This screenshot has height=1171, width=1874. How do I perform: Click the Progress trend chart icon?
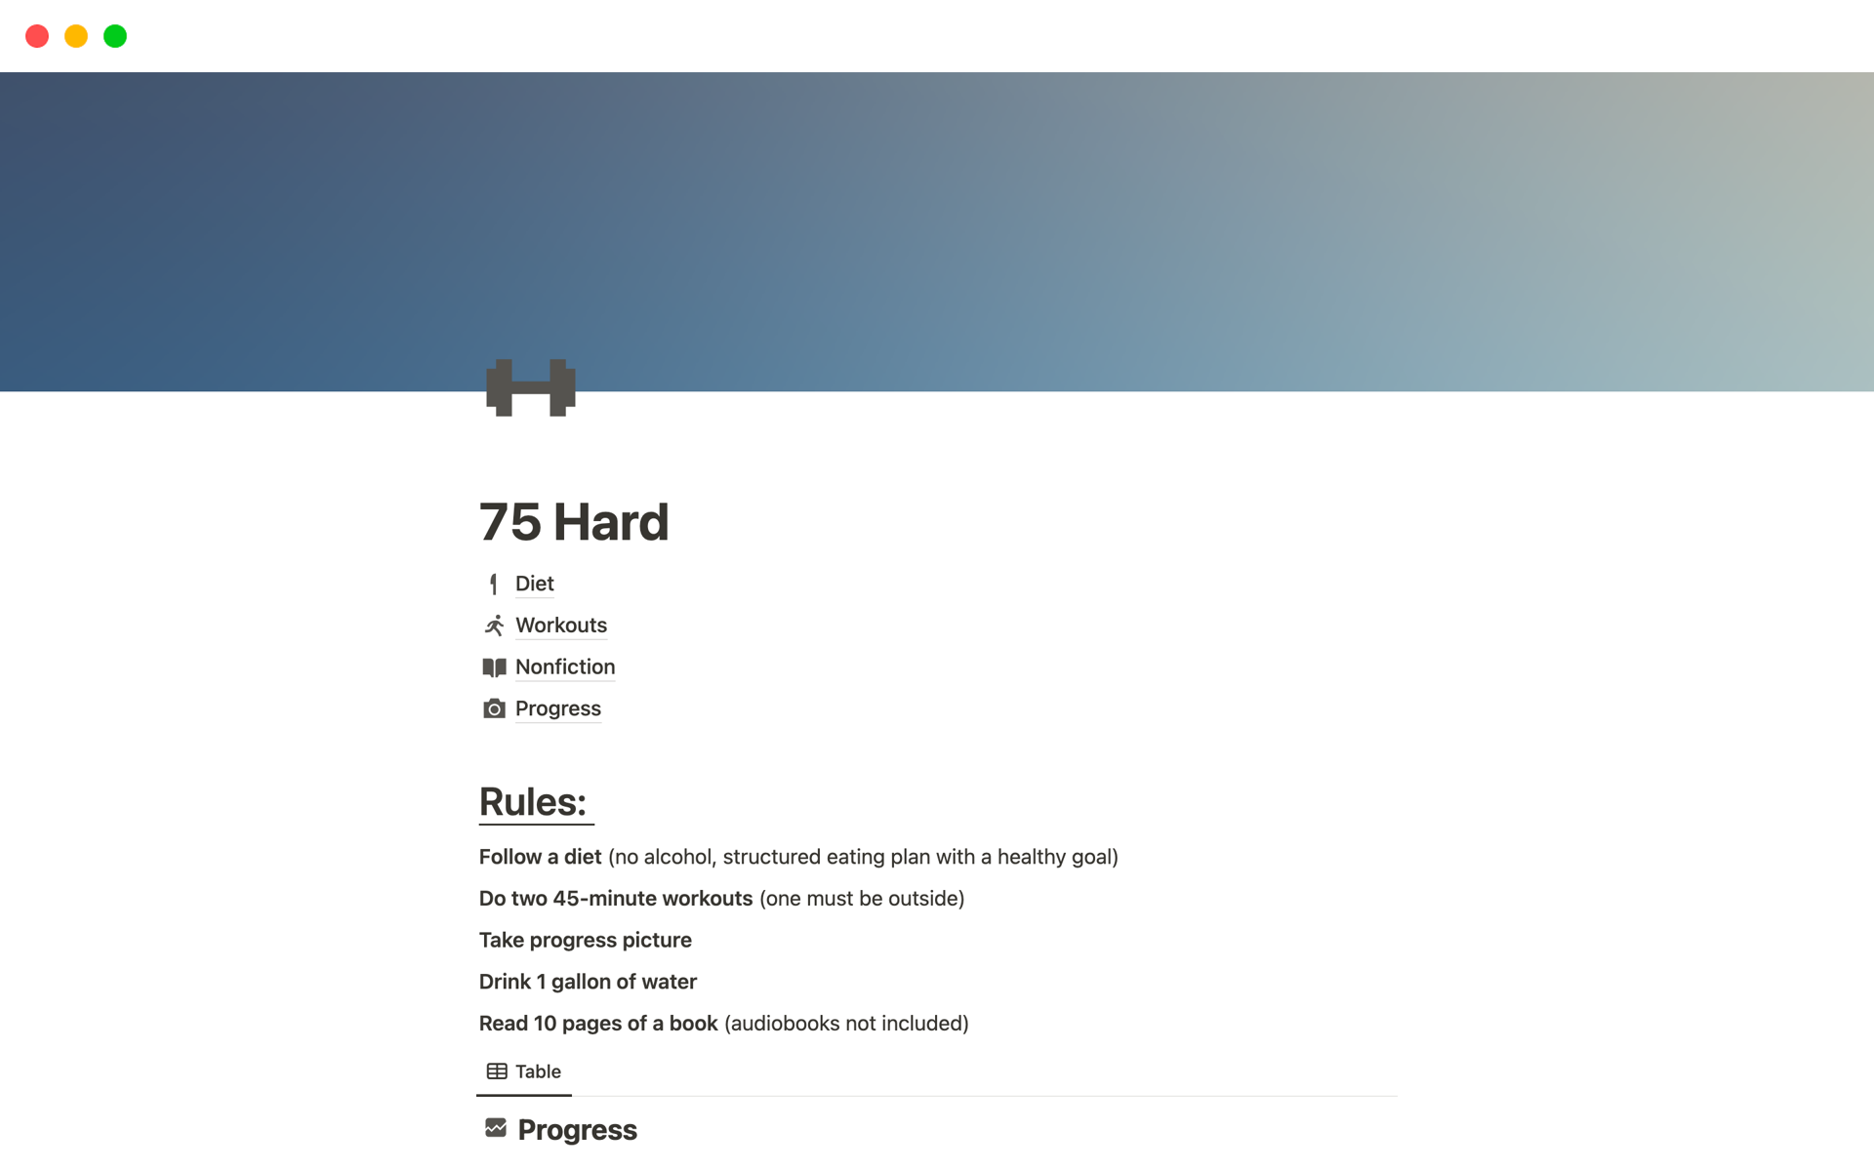494,1129
